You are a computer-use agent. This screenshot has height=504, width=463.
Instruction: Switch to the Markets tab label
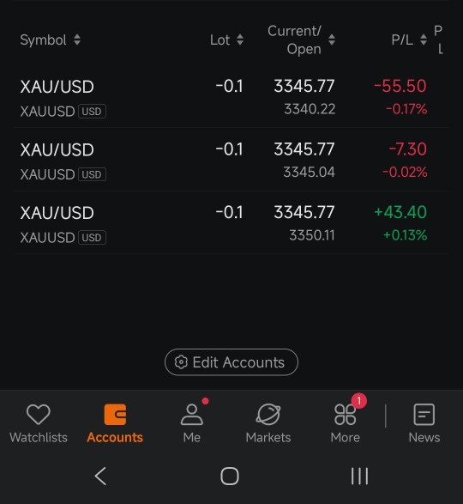[268, 438]
